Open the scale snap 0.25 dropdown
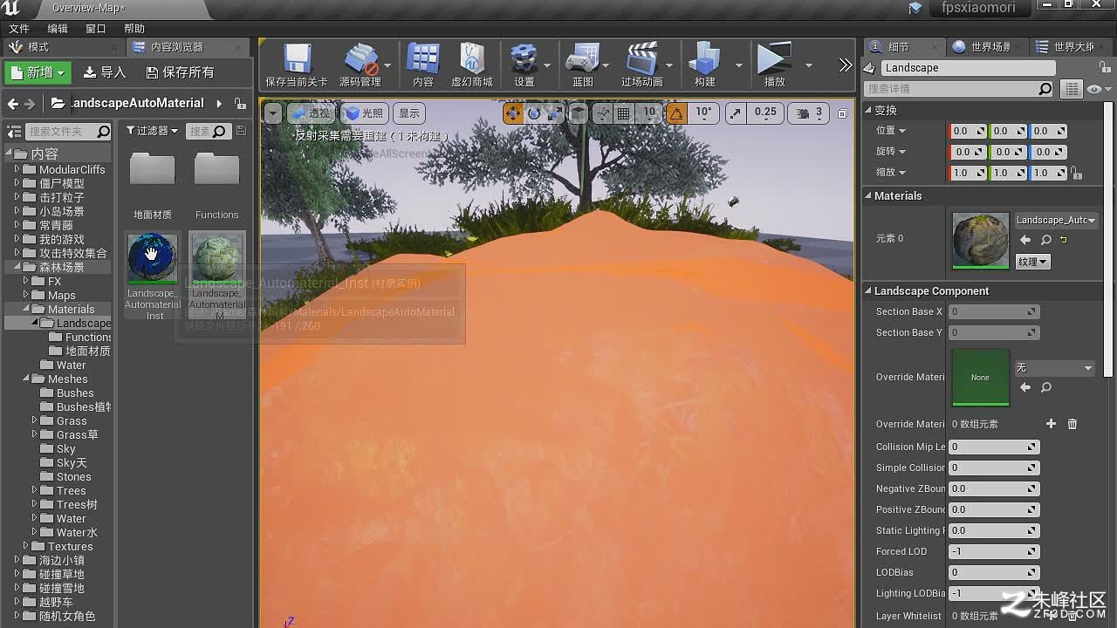 click(x=765, y=113)
